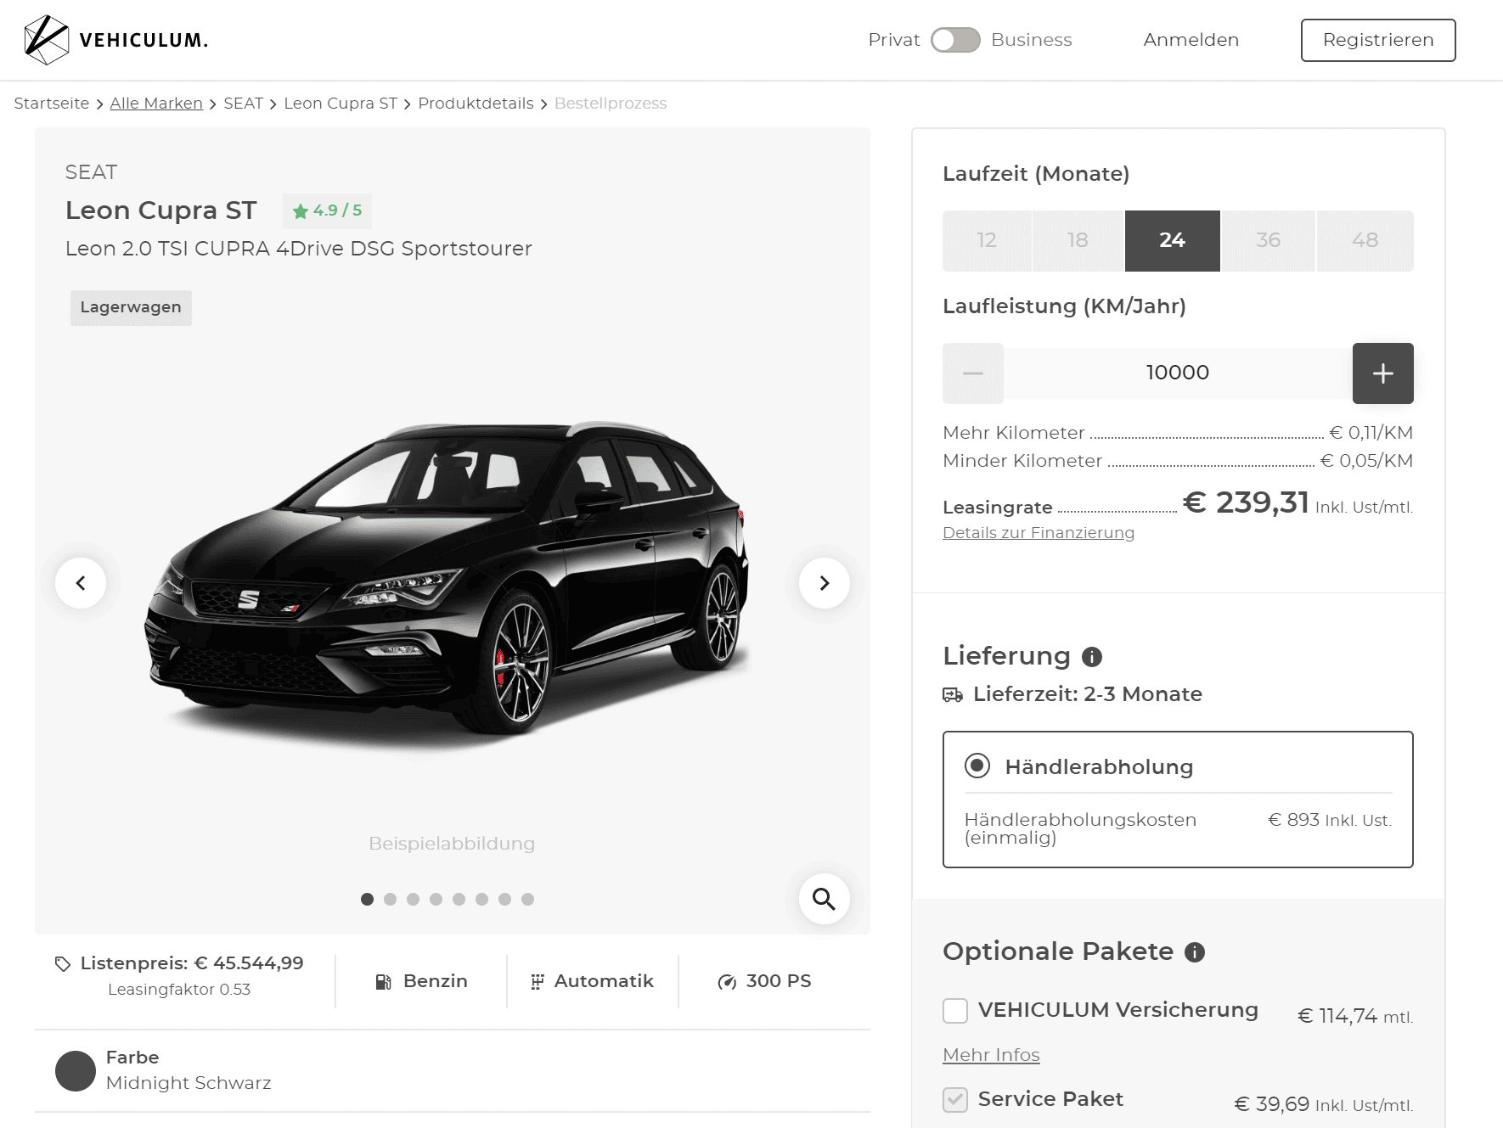Select Händlerabholung radio option
1503x1128 pixels.
point(977,766)
